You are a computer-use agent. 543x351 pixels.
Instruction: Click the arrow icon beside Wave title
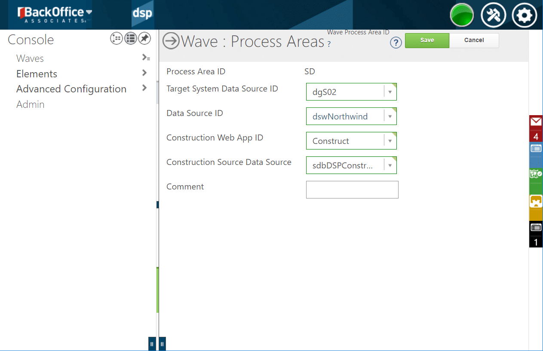(x=171, y=41)
